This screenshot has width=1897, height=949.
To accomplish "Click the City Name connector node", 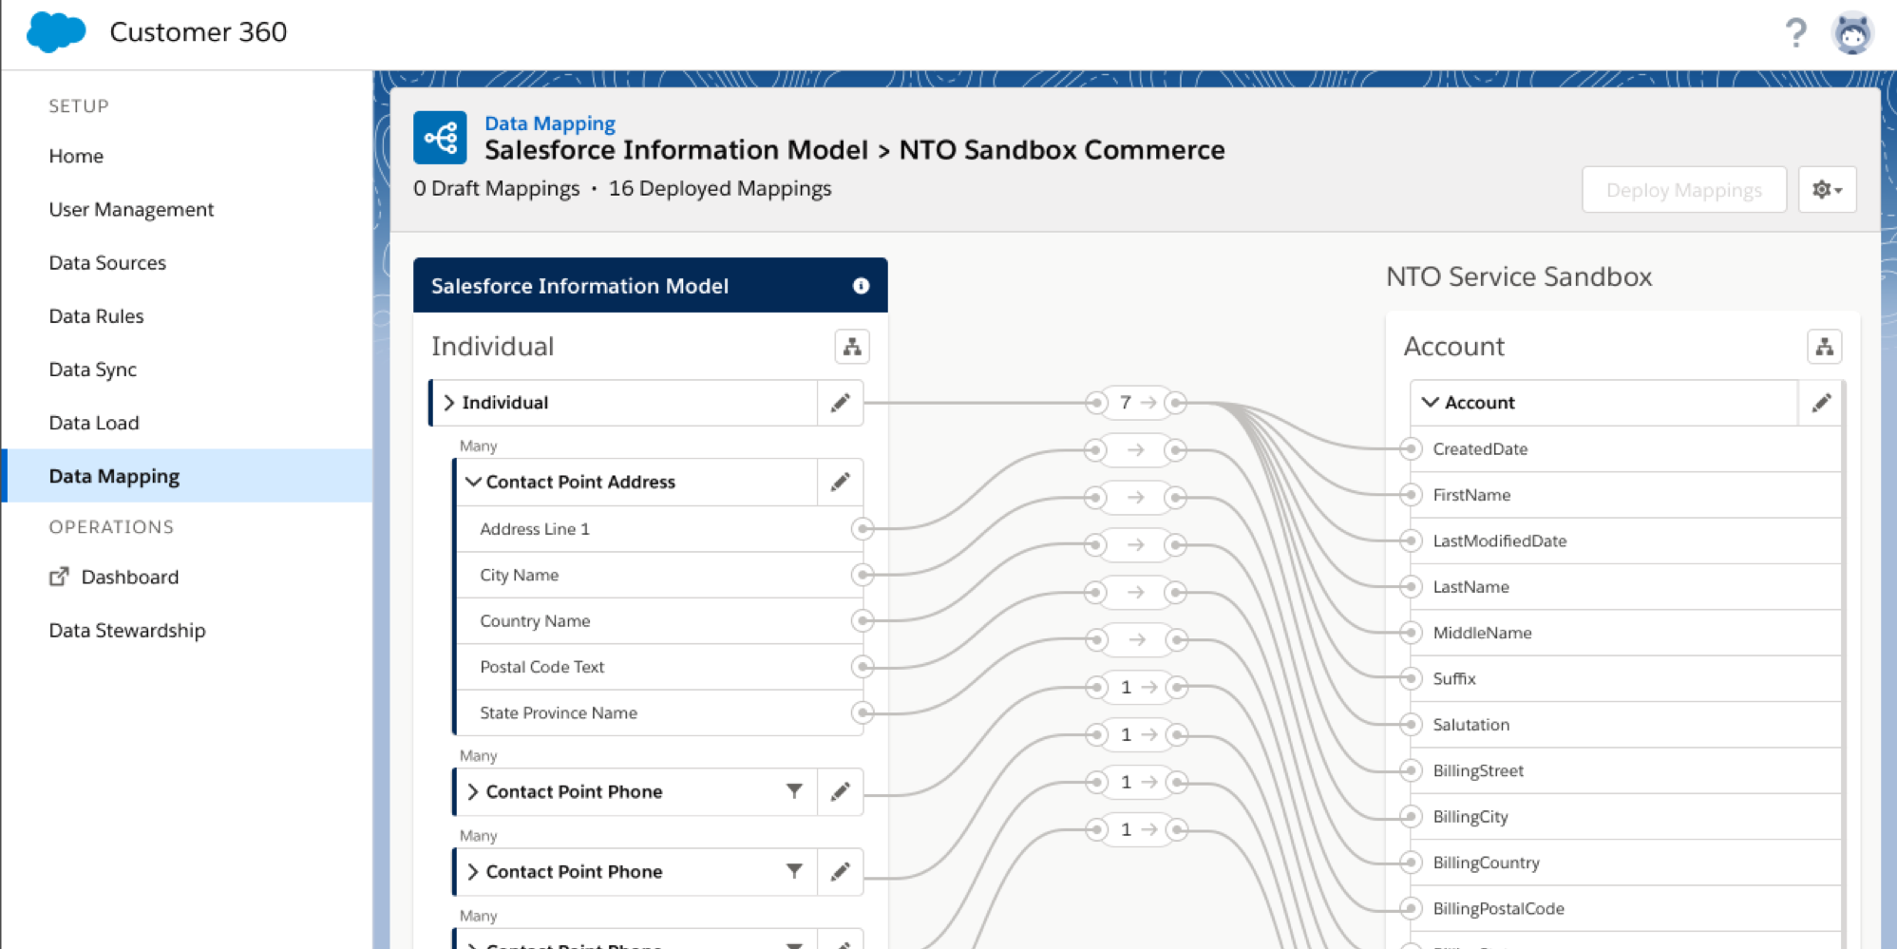I will click(863, 575).
